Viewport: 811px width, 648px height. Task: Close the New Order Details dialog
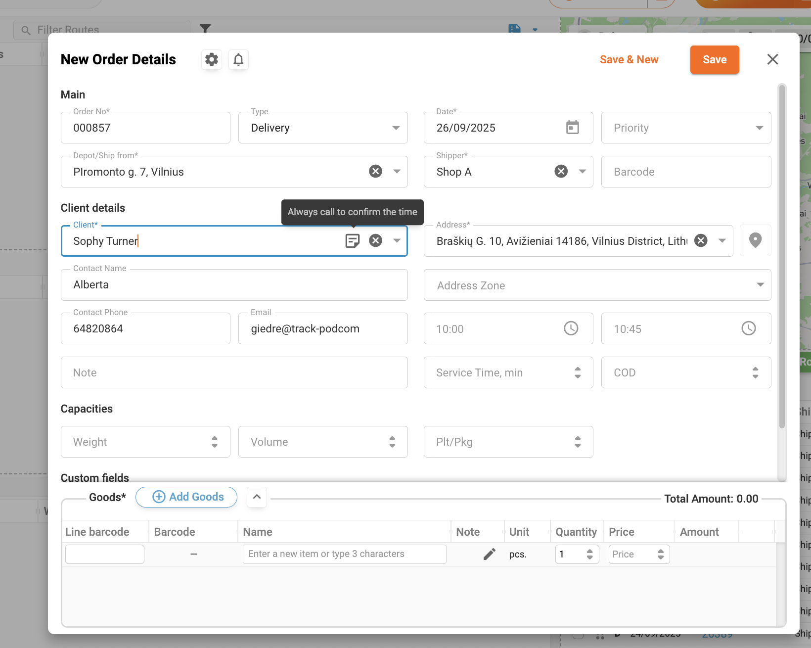tap(772, 59)
